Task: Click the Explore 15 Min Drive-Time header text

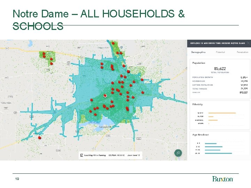Action: (x=218, y=43)
